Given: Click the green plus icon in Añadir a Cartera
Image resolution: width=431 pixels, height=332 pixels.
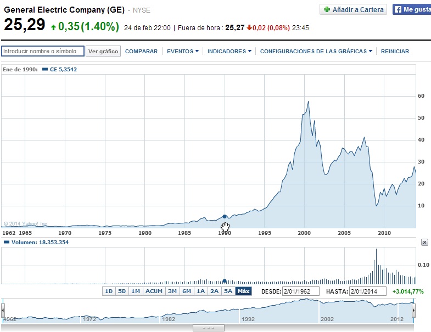Looking at the screenshot, I should pos(327,10).
